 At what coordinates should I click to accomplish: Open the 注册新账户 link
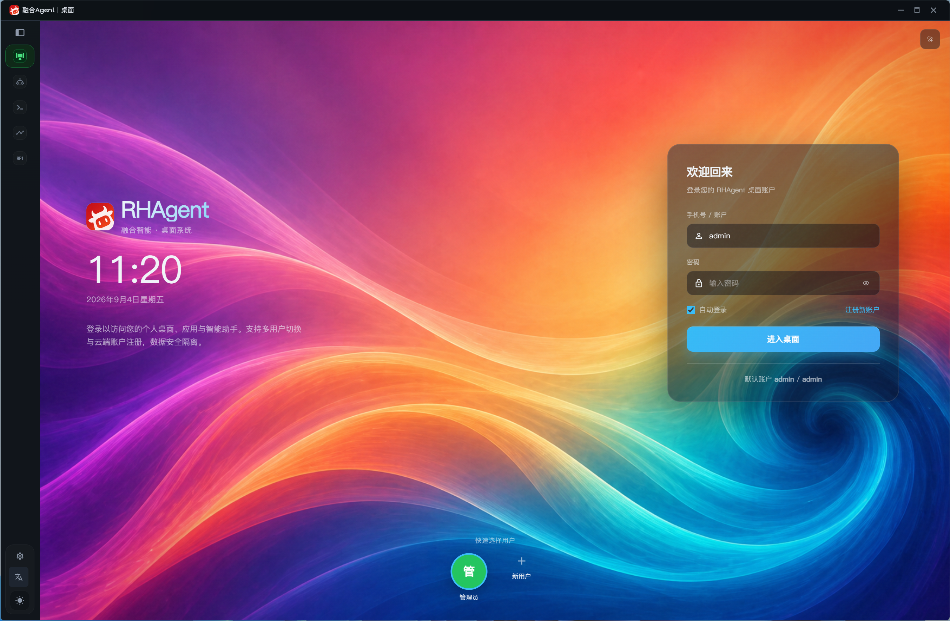(862, 310)
